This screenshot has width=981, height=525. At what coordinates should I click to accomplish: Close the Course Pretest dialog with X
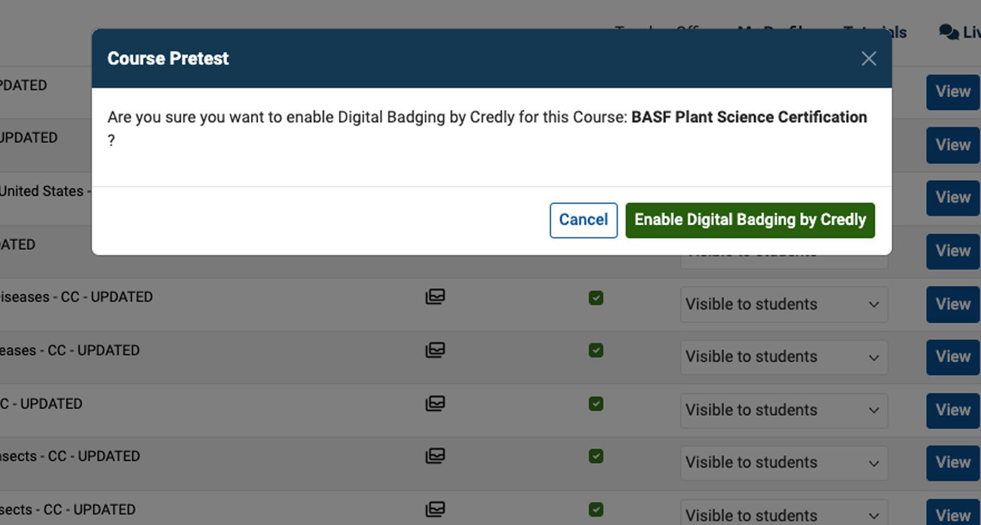point(869,59)
